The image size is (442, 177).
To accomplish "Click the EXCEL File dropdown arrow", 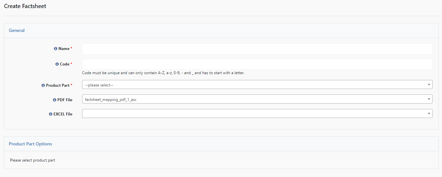I will click(429, 114).
